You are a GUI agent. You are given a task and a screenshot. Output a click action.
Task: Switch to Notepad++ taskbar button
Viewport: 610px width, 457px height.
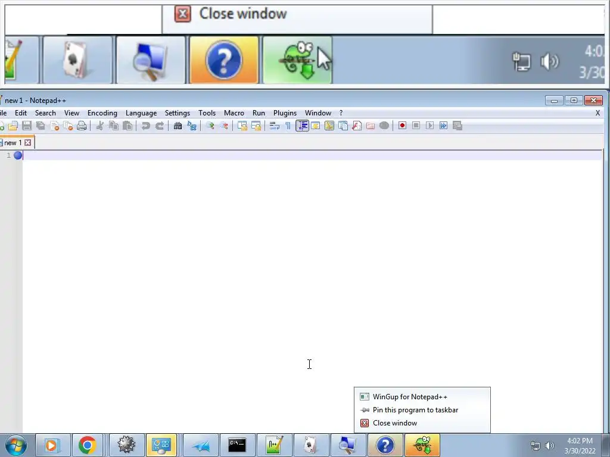[274, 445]
